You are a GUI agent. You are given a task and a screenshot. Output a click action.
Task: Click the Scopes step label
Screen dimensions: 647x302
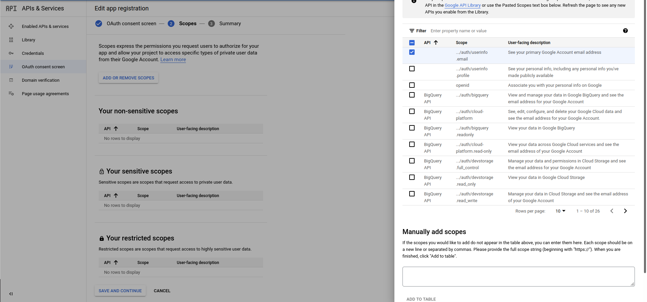[188, 24]
